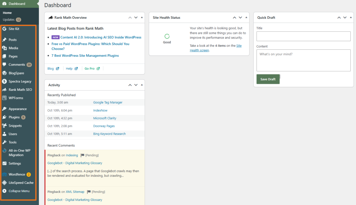Move Quick Draft widget up

tap(339, 17)
